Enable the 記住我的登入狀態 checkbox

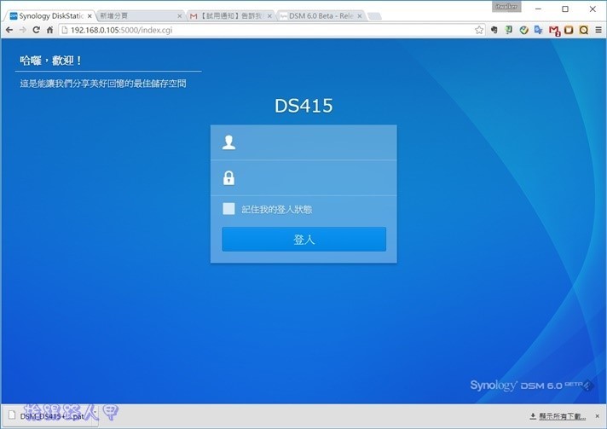click(228, 209)
